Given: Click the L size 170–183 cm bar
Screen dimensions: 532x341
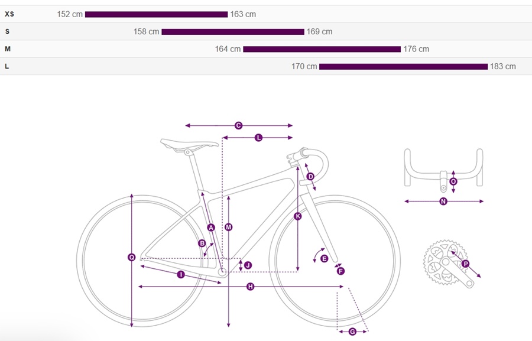Looking at the screenshot, I should tap(403, 66).
